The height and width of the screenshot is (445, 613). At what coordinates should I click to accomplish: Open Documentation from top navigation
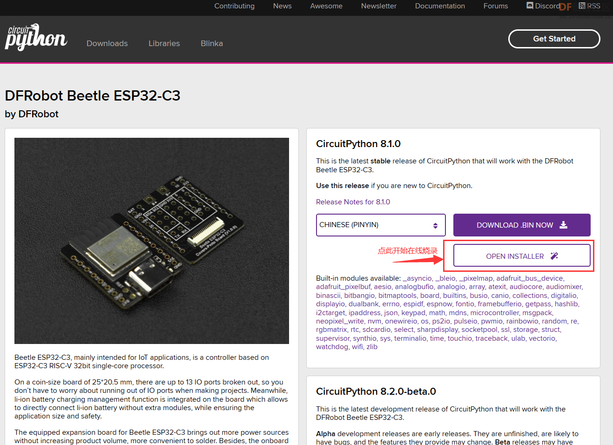click(x=440, y=6)
